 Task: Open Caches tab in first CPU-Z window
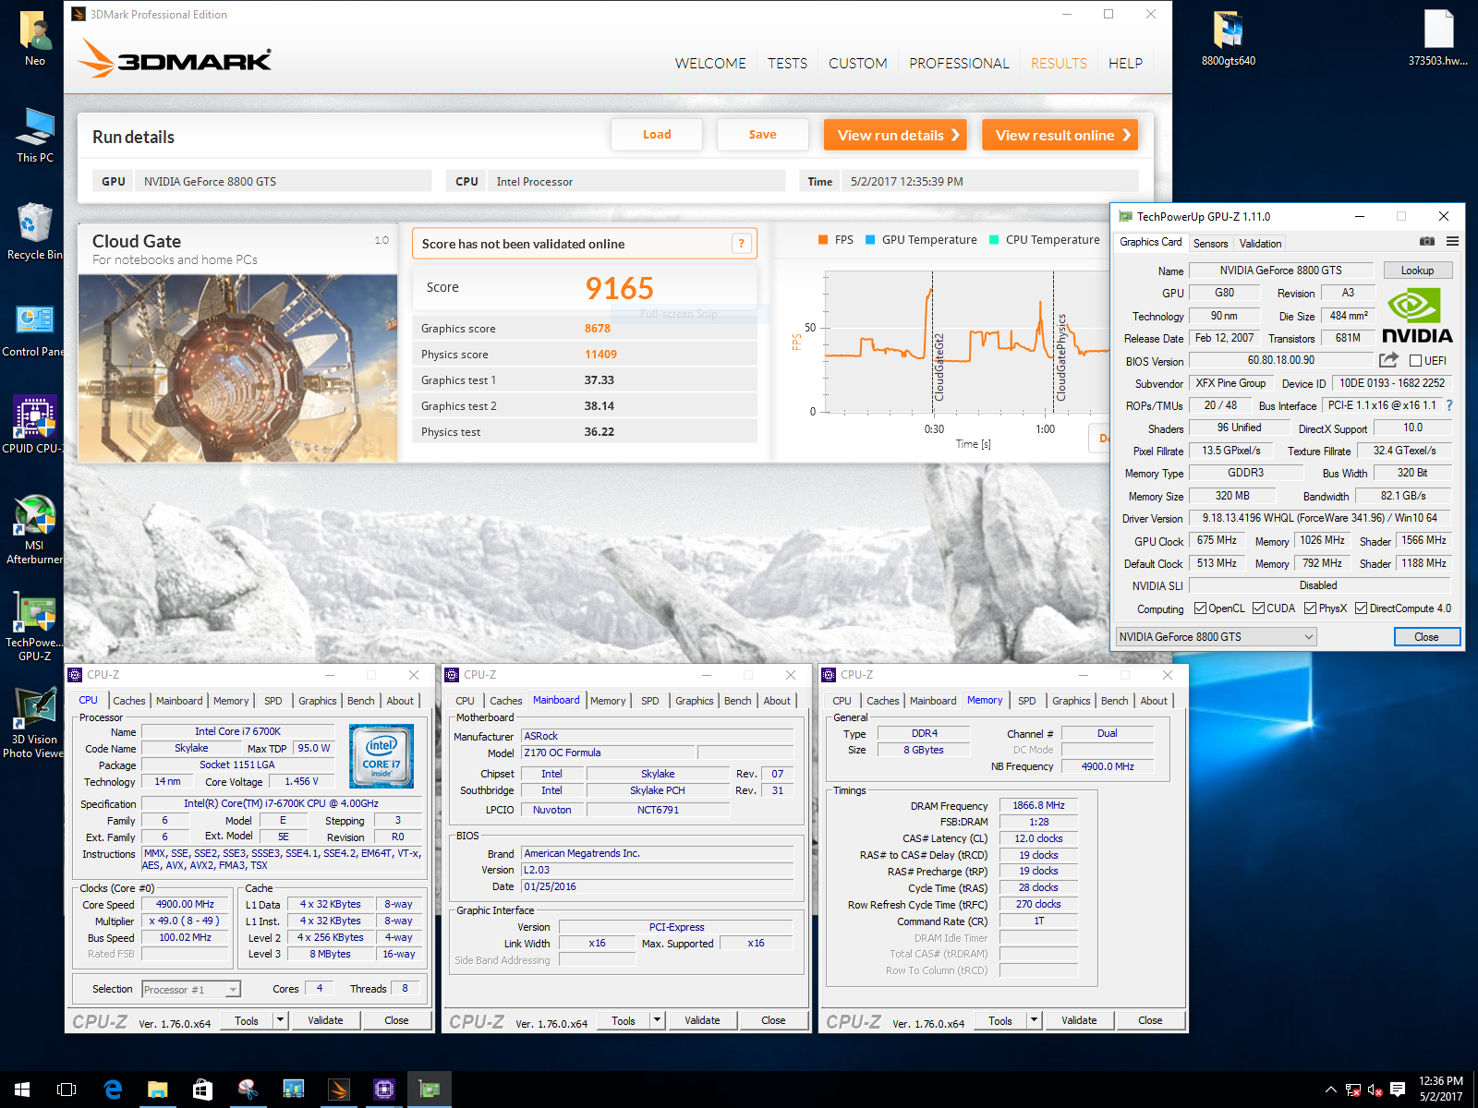click(129, 701)
